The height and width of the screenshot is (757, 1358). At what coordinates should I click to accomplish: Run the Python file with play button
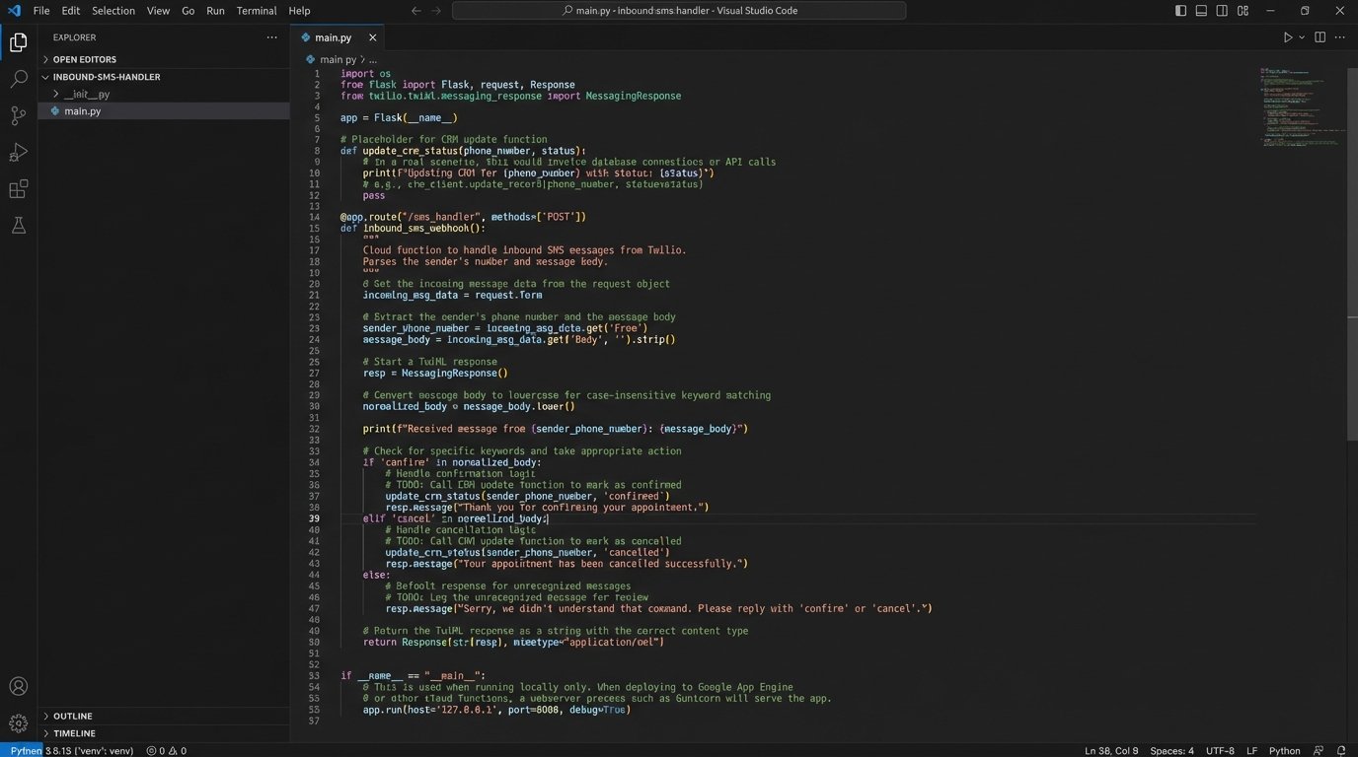(1287, 37)
